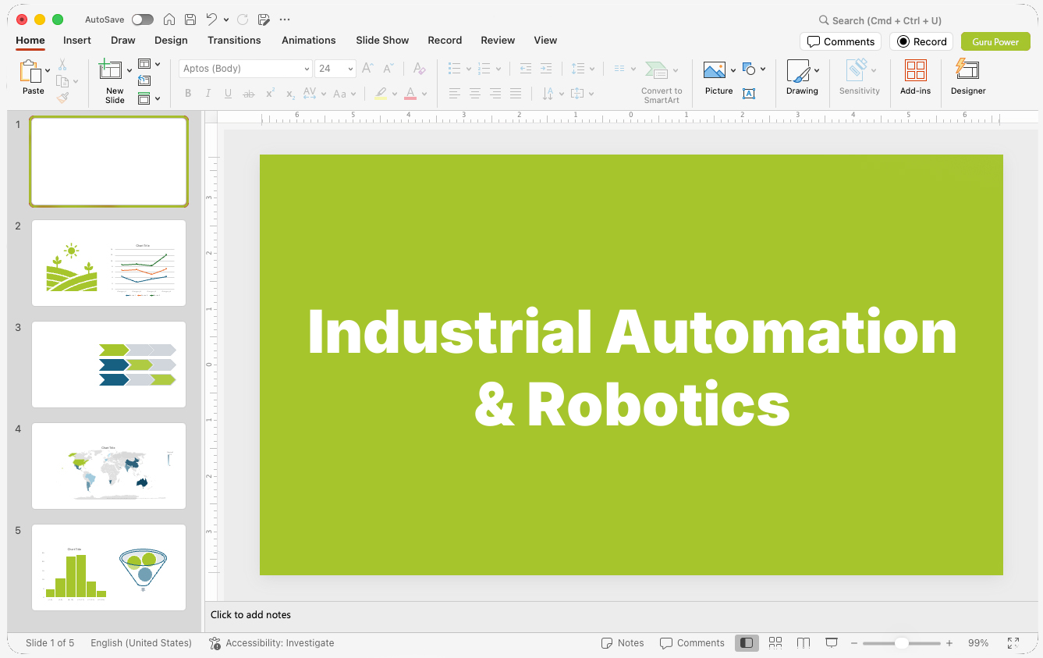
Task: Click the Picture insert icon
Action: click(715, 70)
